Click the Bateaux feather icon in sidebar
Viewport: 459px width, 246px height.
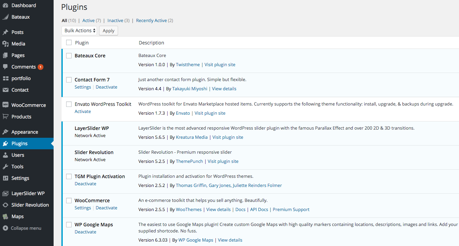click(5, 17)
